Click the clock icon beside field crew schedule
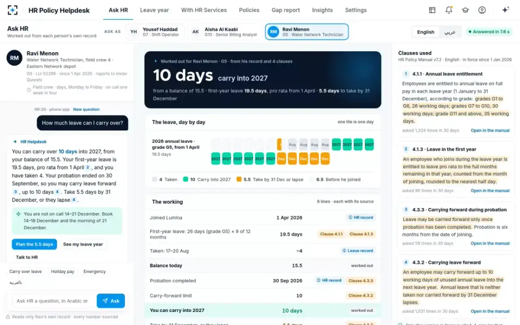Viewport: 520px width, 325px height. (x=29, y=90)
